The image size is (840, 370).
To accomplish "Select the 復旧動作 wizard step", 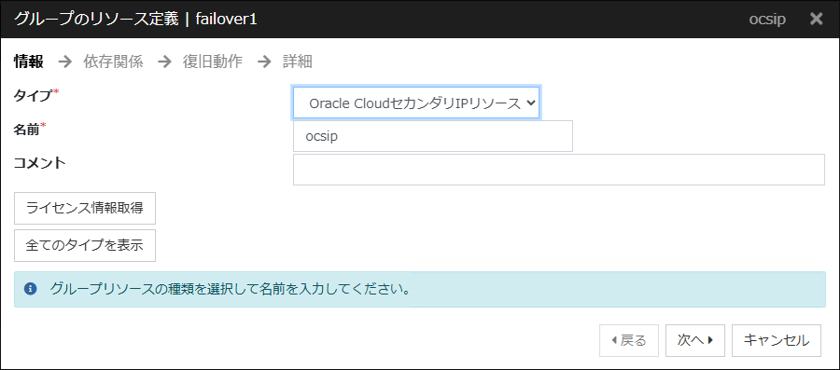I will [x=213, y=62].
